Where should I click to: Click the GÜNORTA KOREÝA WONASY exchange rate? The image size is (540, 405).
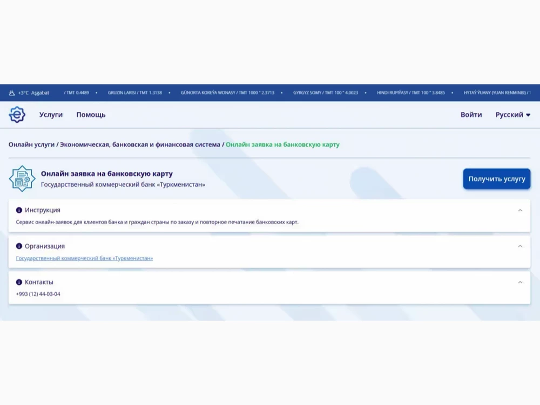[x=228, y=93]
